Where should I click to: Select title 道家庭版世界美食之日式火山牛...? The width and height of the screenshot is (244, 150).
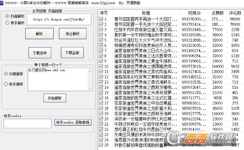pos(146,51)
